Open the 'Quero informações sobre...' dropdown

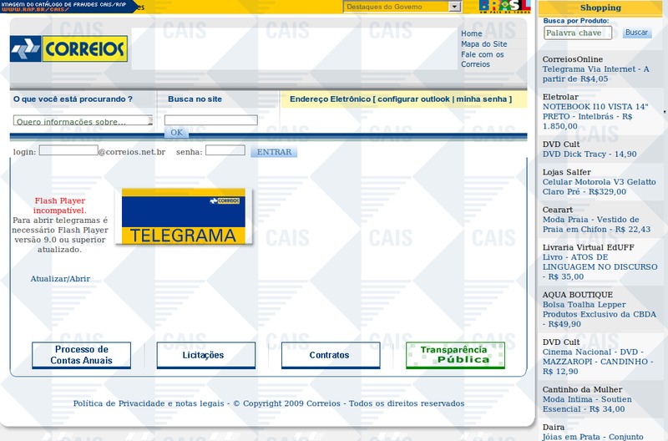[x=82, y=121]
